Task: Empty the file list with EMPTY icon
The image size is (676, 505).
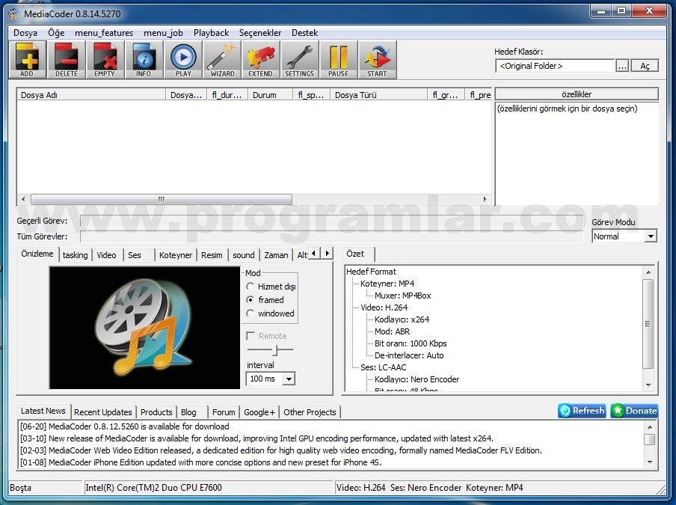Action: pyautogui.click(x=105, y=60)
